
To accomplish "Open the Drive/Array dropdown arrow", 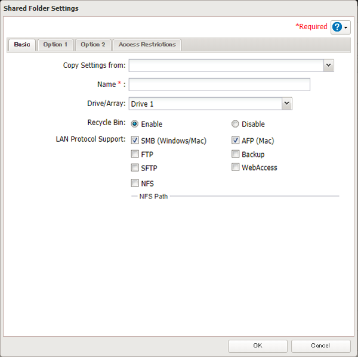I will [x=286, y=104].
